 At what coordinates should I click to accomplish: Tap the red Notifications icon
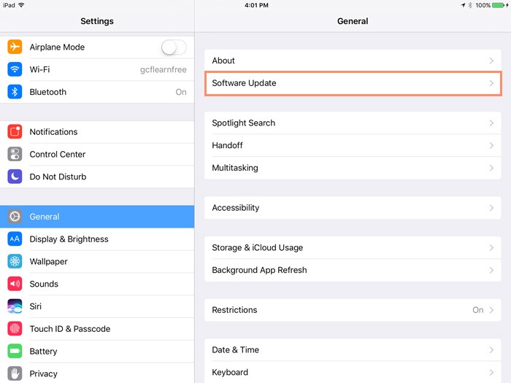(15, 132)
